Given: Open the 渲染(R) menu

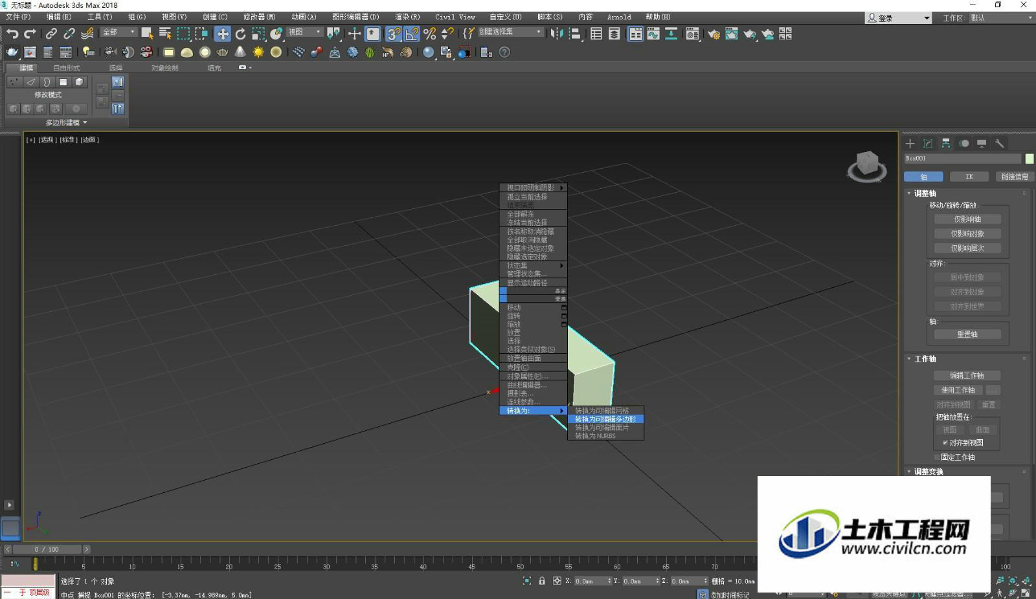Looking at the screenshot, I should [407, 17].
